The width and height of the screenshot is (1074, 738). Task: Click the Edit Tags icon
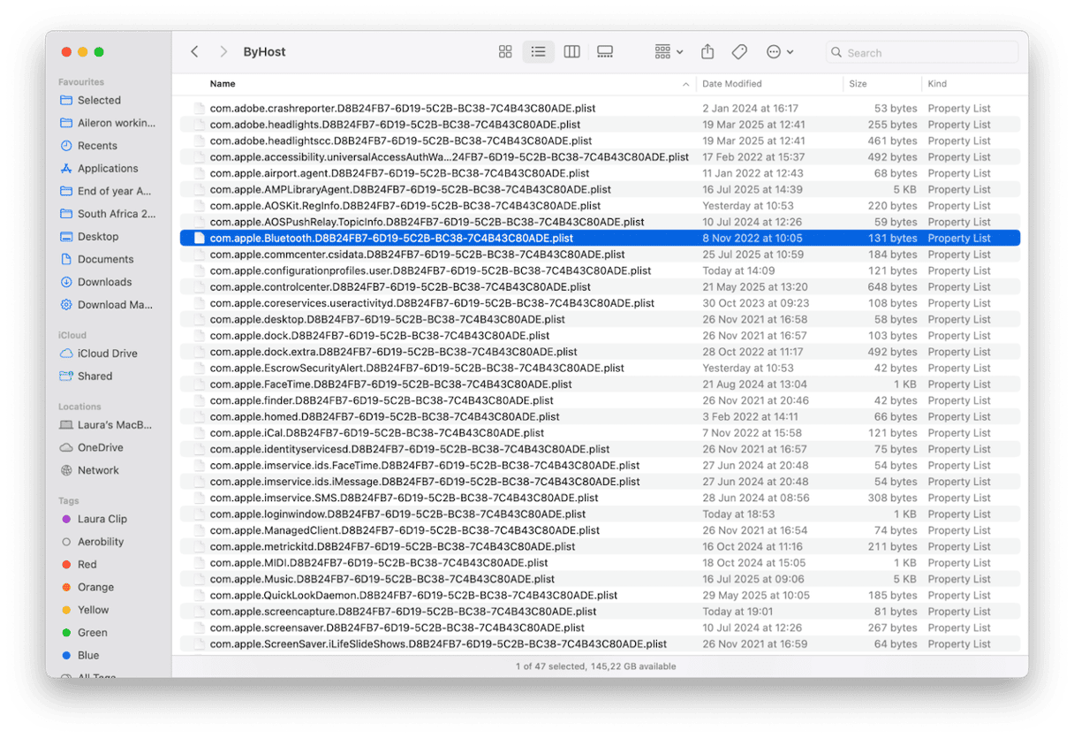[x=740, y=52]
